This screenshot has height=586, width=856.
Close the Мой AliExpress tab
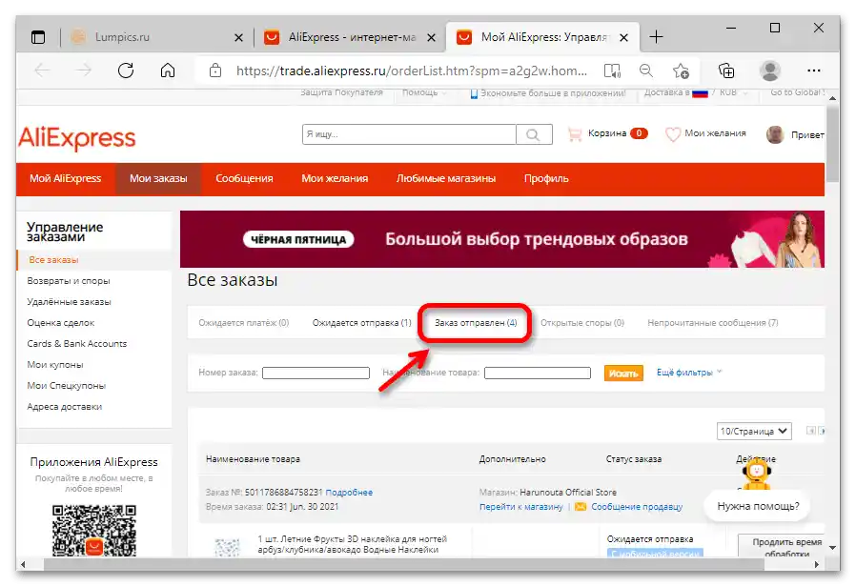tap(624, 38)
